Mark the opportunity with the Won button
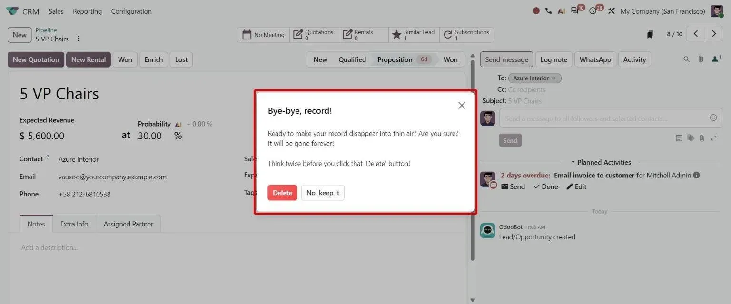Image resolution: width=731 pixels, height=304 pixels. pos(125,59)
